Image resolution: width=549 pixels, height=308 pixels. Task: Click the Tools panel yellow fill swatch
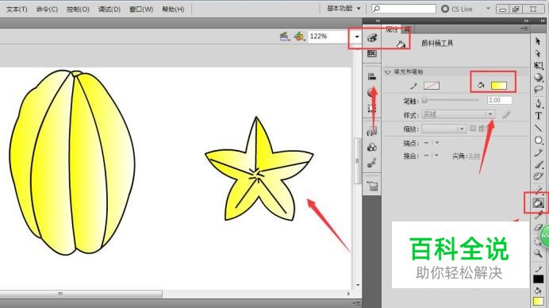[x=538, y=301]
